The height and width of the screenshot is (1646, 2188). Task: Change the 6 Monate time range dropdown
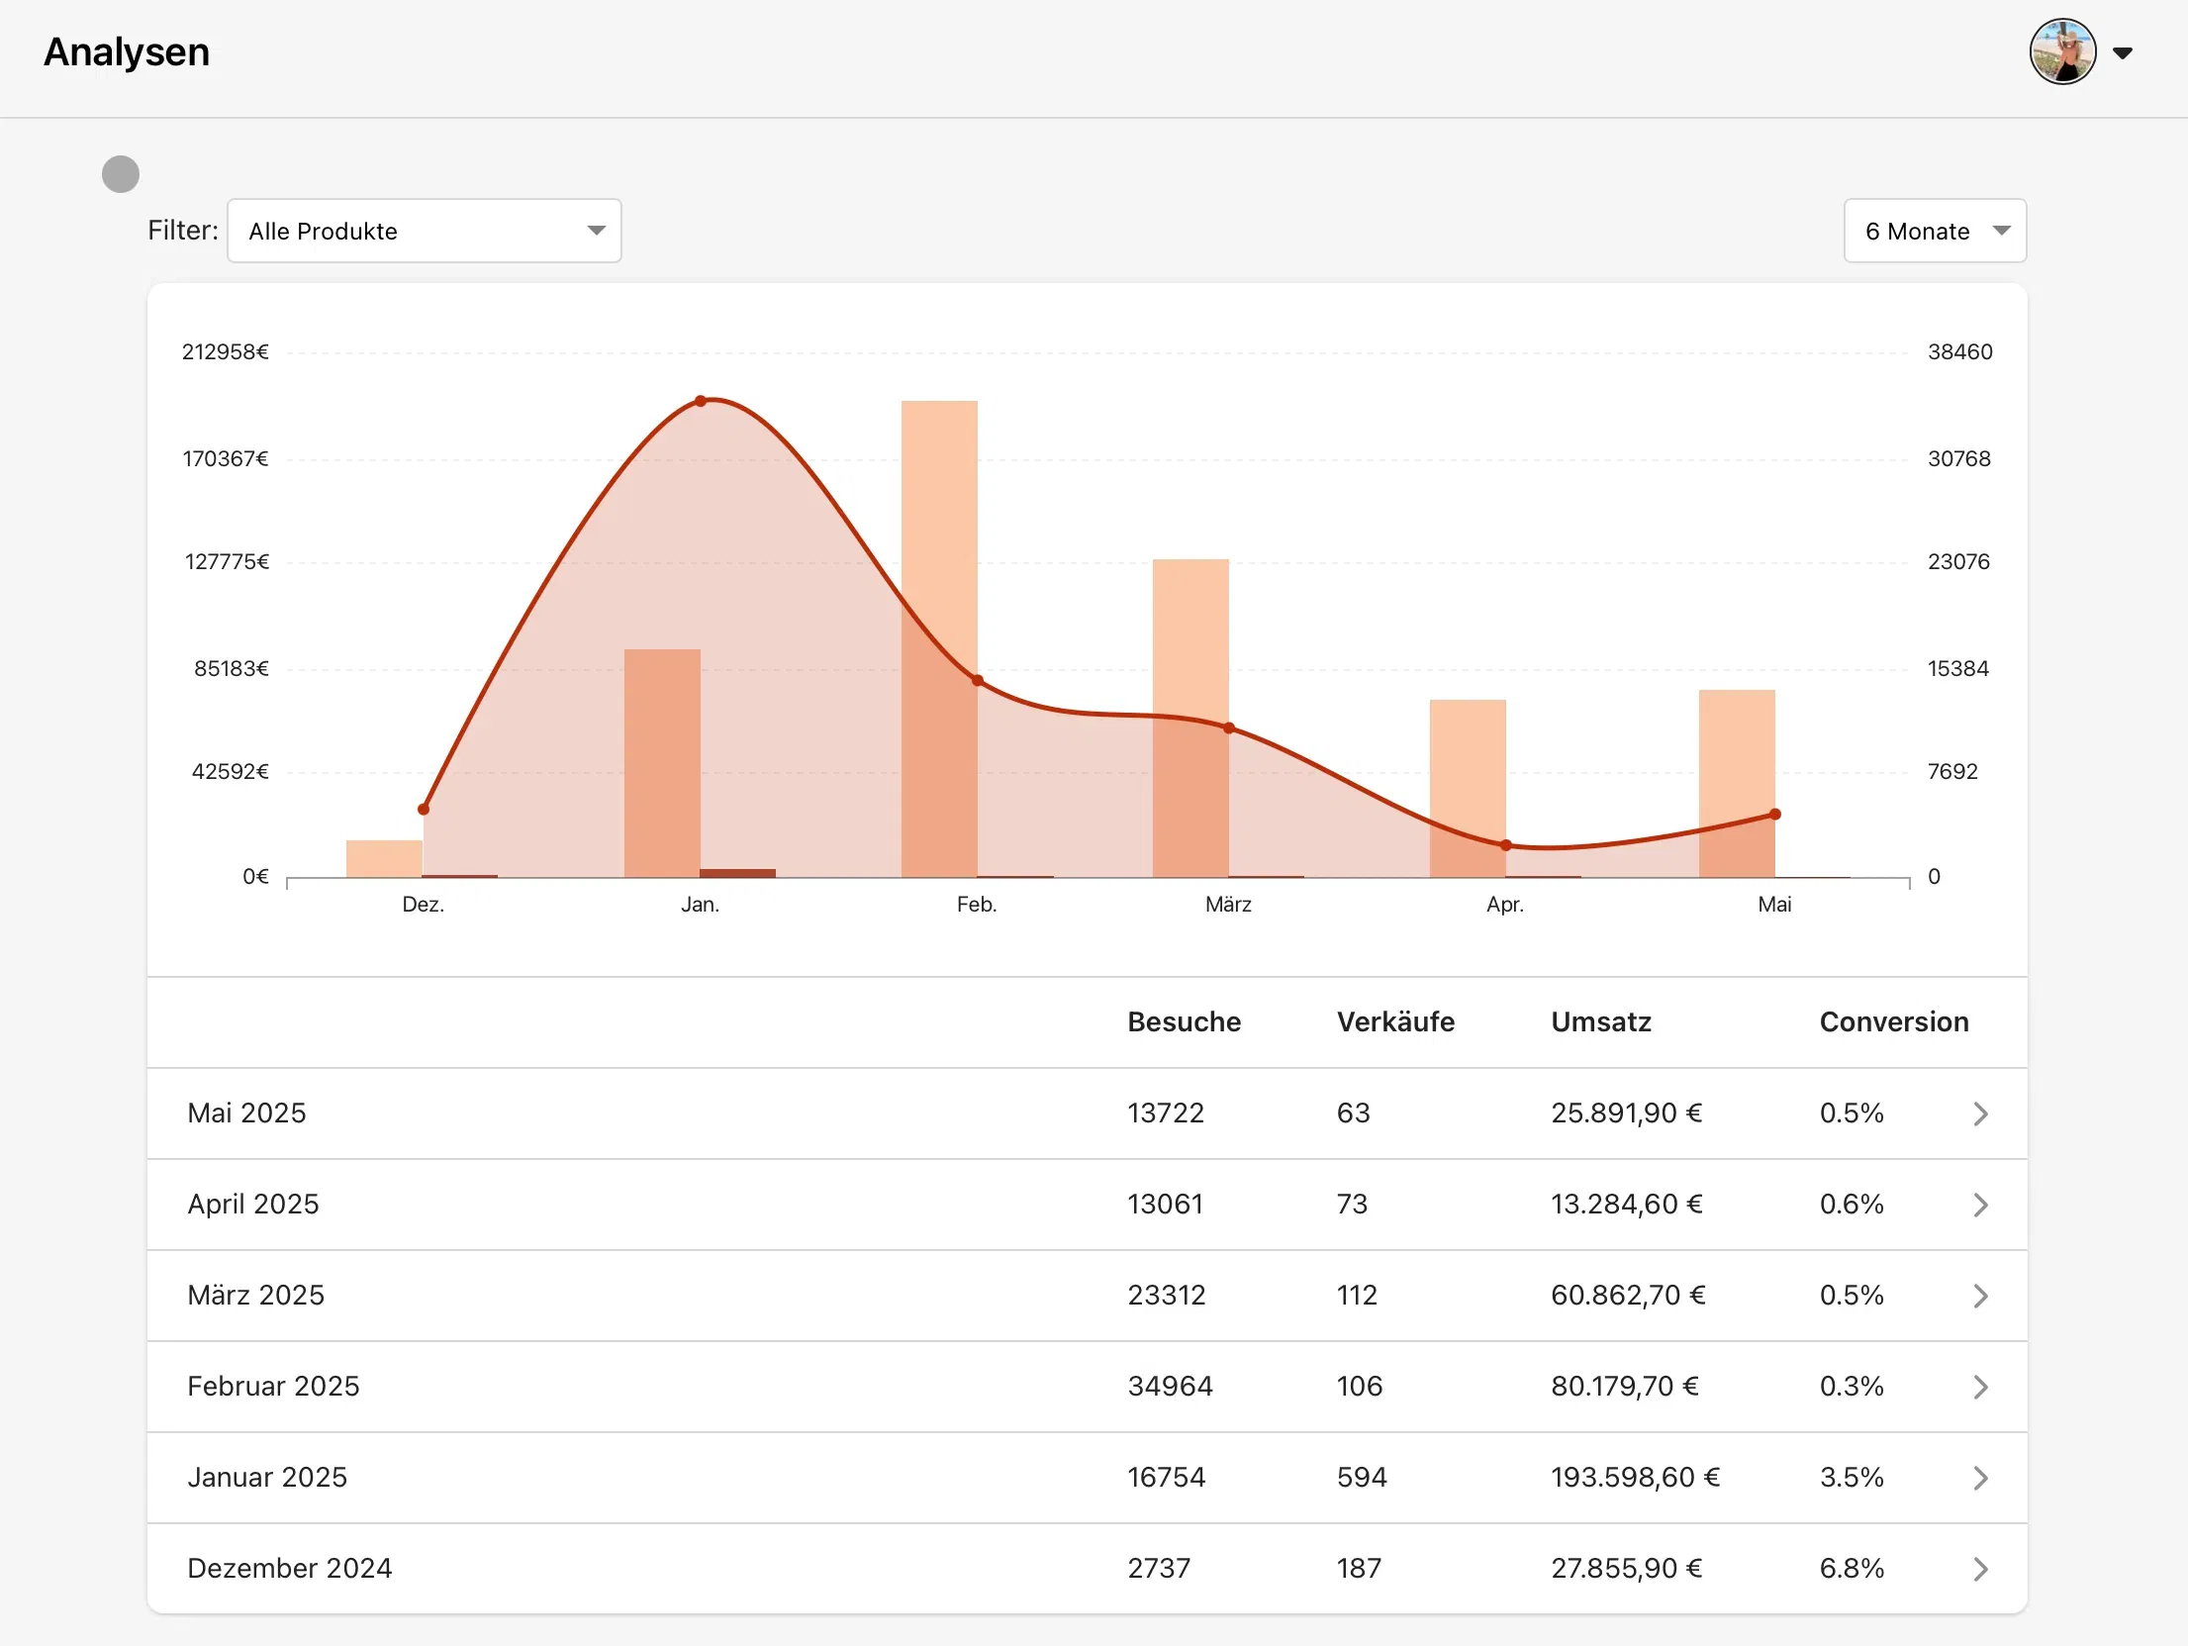(x=1935, y=231)
